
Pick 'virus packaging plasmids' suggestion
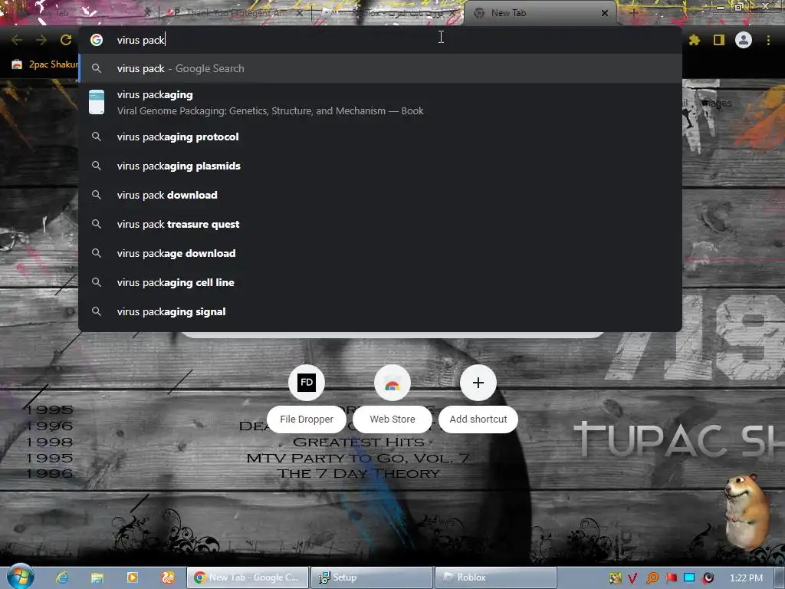380,166
